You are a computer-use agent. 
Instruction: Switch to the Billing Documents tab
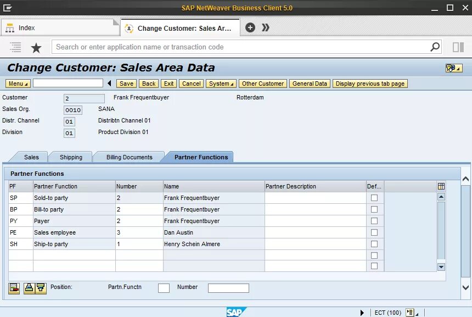click(130, 157)
